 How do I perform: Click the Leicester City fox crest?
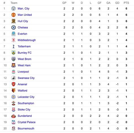click(x=14, y=97)
